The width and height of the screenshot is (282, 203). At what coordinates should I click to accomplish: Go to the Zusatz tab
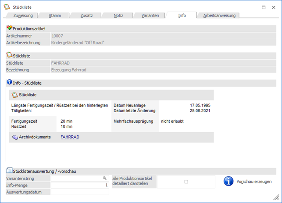click(86, 16)
